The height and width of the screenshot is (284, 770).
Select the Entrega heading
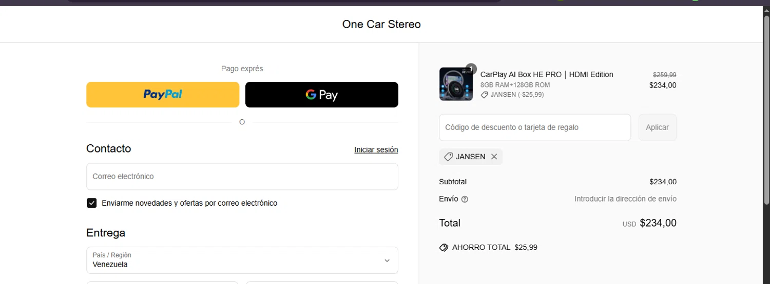click(106, 233)
